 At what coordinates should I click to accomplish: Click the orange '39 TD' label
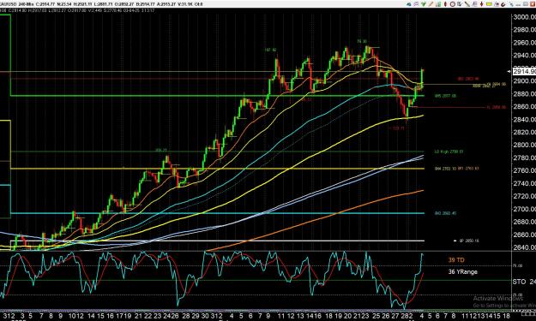pos(456,260)
